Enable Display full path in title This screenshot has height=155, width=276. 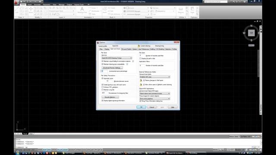141,59
